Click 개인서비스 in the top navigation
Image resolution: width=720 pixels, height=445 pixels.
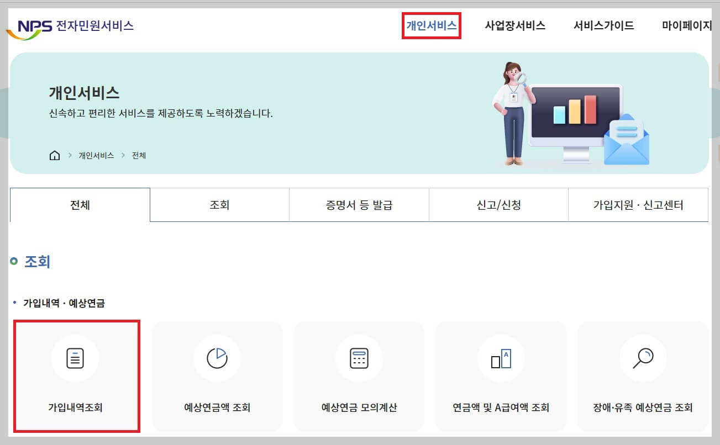pos(432,25)
